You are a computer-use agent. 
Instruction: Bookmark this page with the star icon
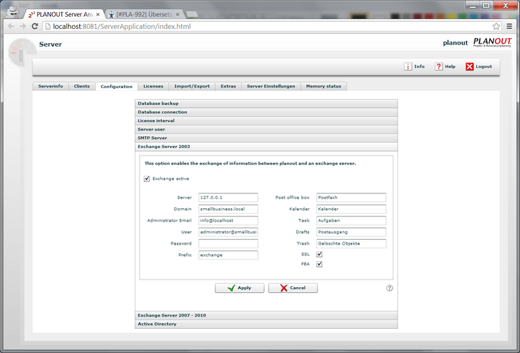(496, 26)
